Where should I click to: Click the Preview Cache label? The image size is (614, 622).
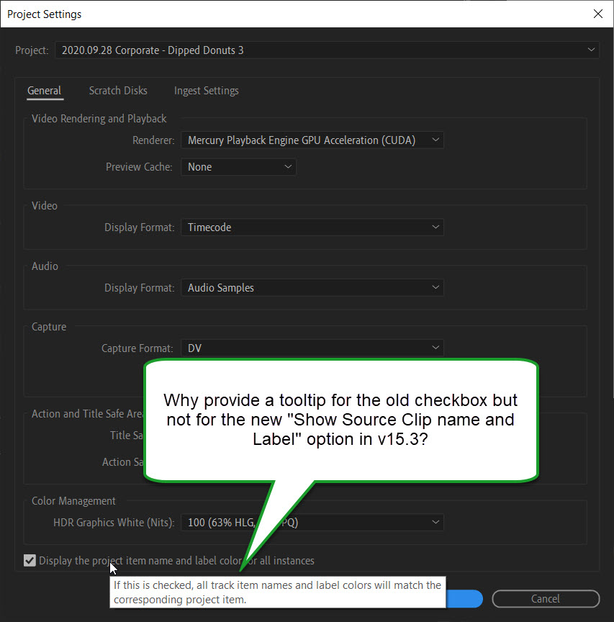pyautogui.click(x=139, y=167)
